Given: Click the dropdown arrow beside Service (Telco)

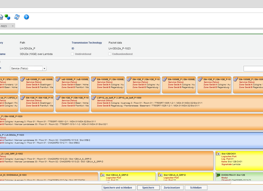Looking at the screenshot, I should [44, 68].
